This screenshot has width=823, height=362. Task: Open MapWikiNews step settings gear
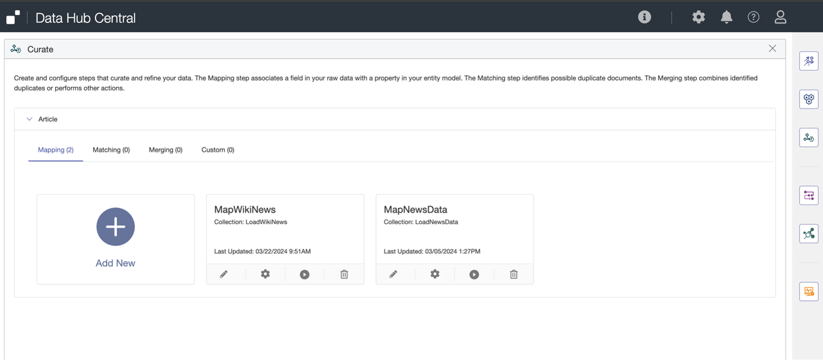[265, 275]
